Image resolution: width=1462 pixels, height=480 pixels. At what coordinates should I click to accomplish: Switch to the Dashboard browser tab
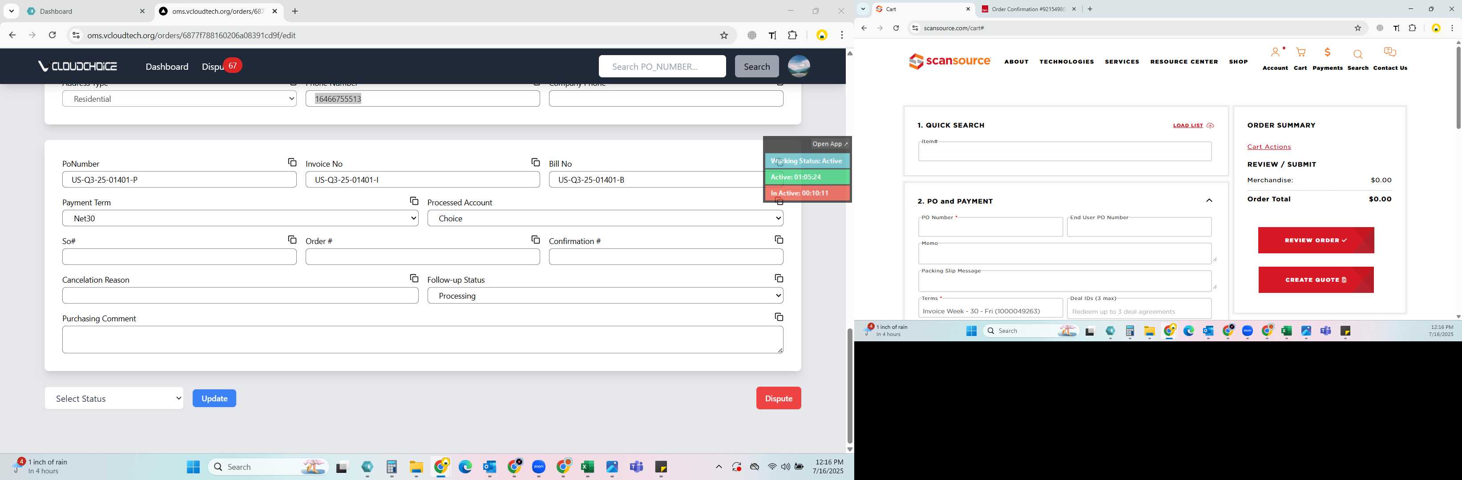pyautogui.click(x=86, y=12)
